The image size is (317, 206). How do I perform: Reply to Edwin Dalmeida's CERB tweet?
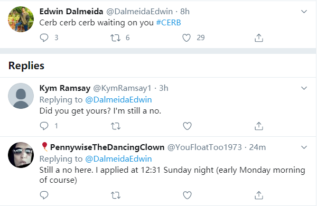tap(44, 38)
